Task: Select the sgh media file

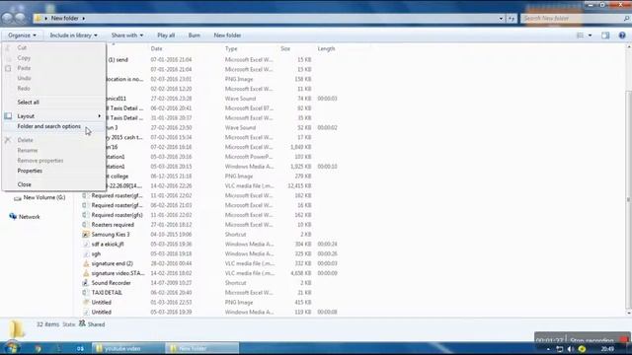Action: tap(96, 254)
